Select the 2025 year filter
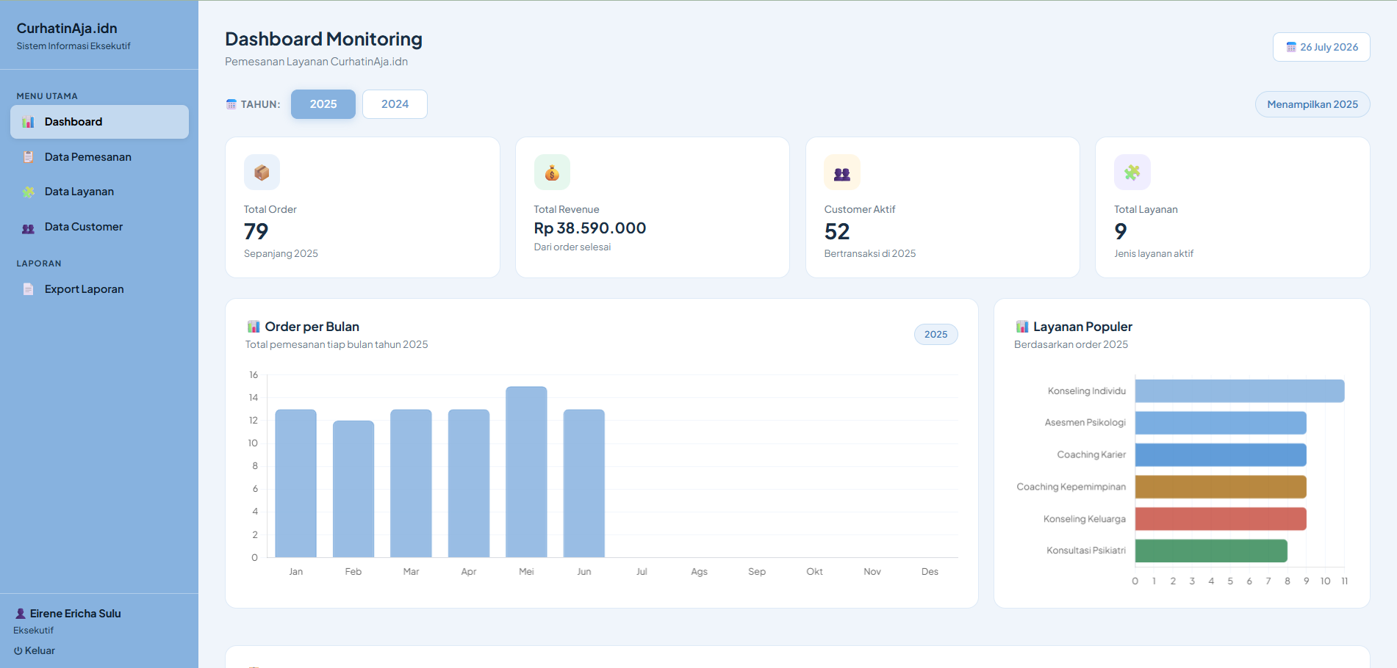This screenshot has width=1397, height=668. pos(323,104)
